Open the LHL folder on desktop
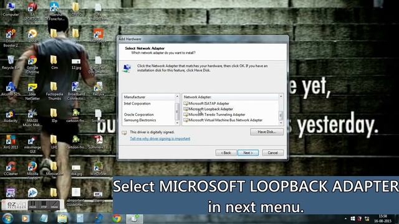The width and height of the screenshot is (399, 224). click(54, 142)
